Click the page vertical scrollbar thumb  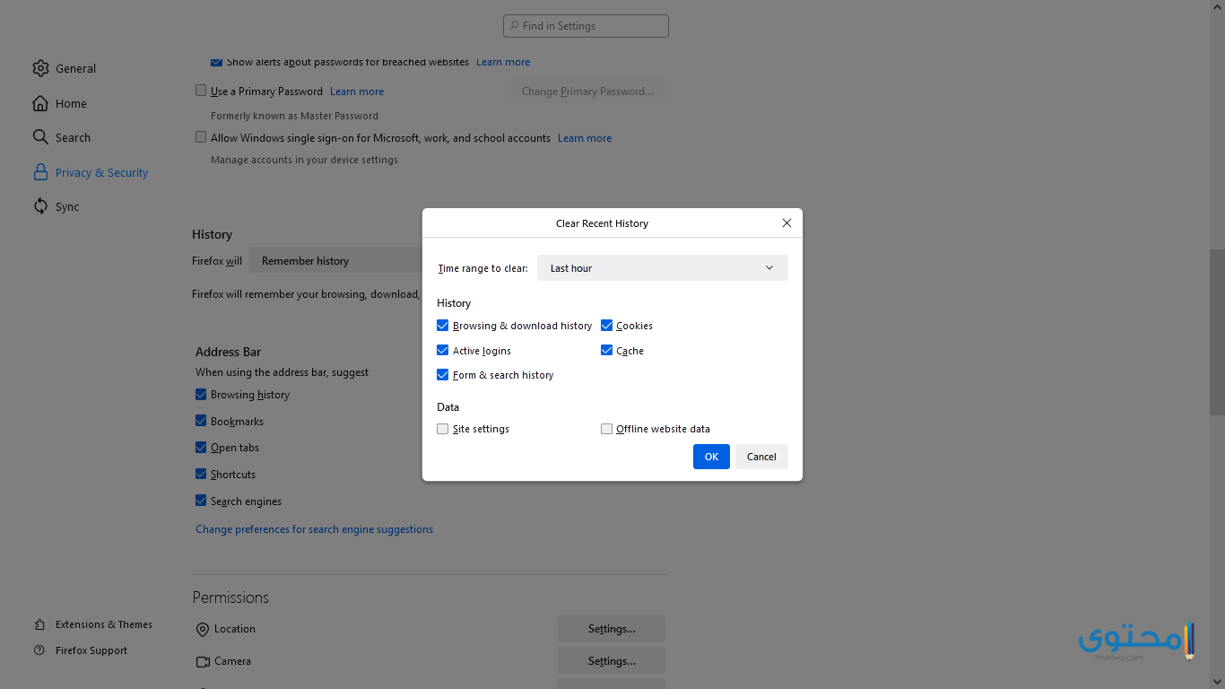tap(1217, 332)
